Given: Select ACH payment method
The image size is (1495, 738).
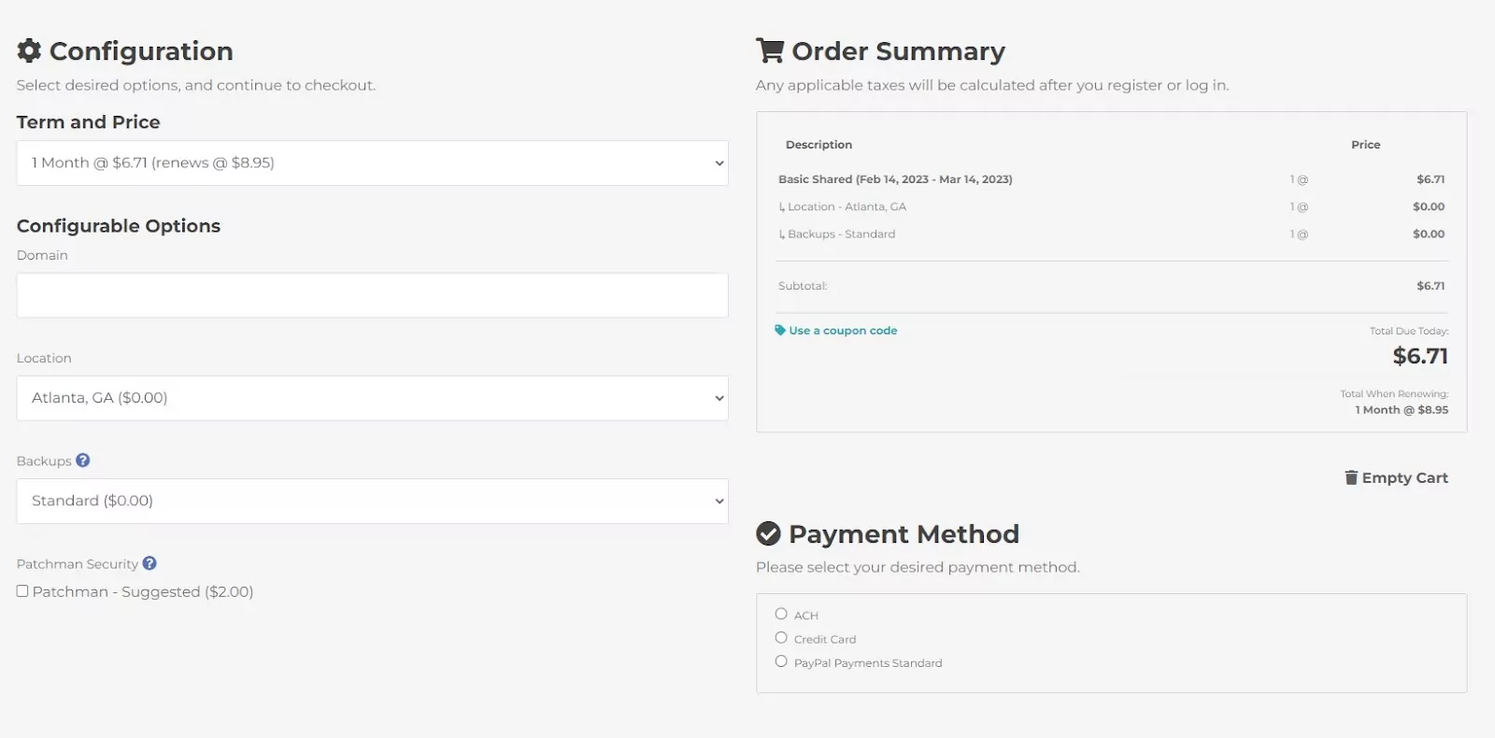Looking at the screenshot, I should point(781,614).
